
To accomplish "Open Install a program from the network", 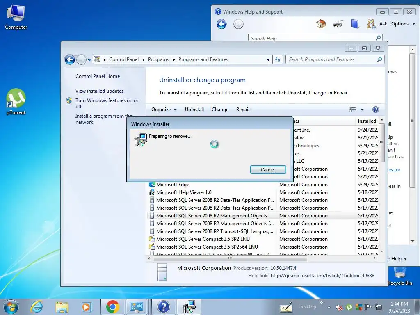I will (x=104, y=119).
